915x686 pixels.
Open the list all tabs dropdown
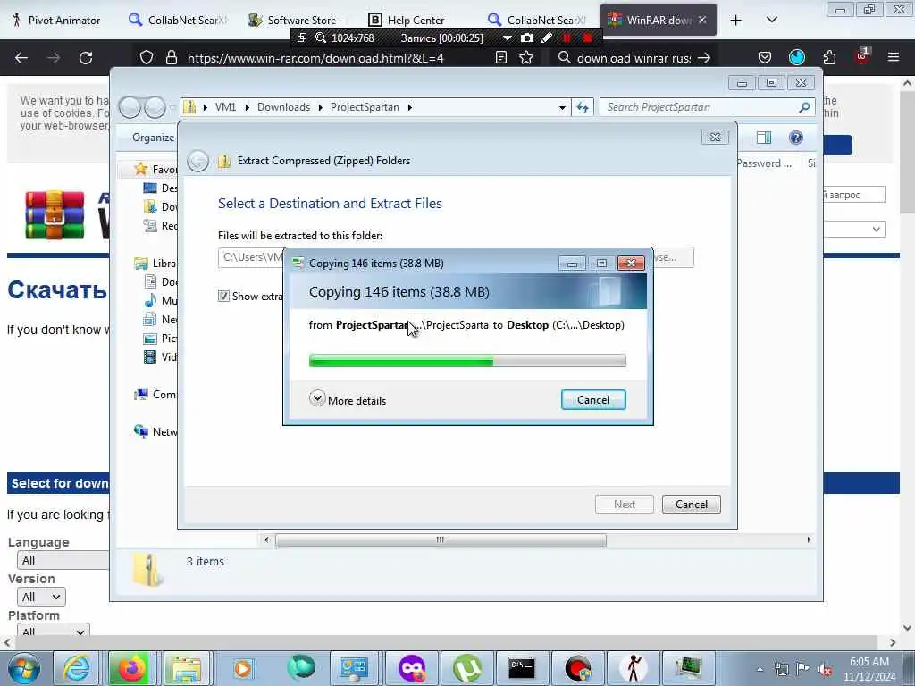(x=771, y=20)
